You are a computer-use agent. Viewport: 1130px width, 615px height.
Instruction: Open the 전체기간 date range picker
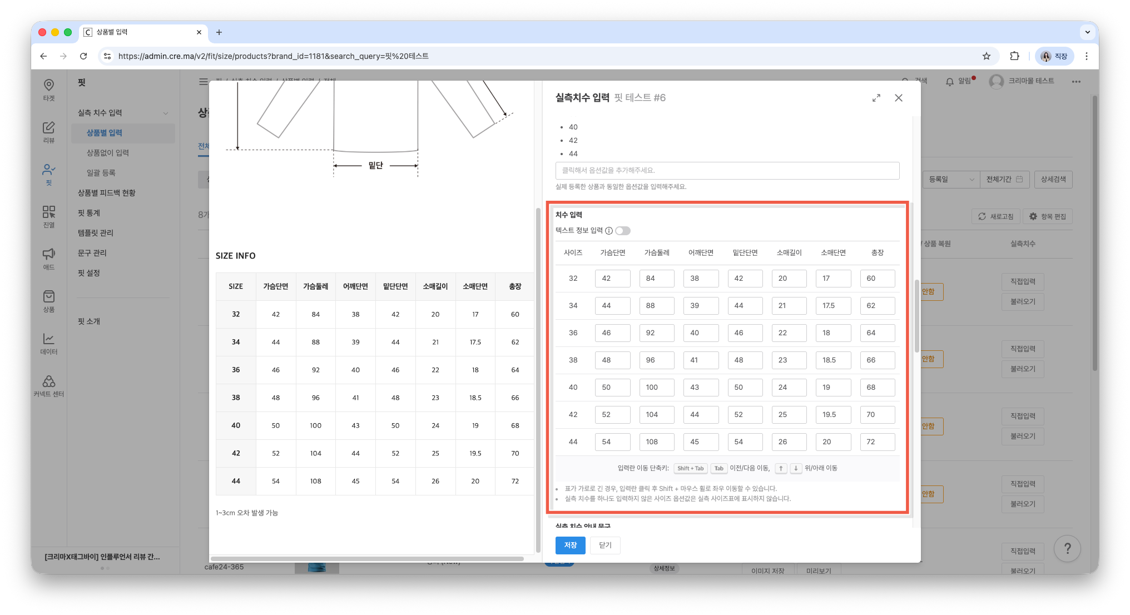(x=1004, y=179)
